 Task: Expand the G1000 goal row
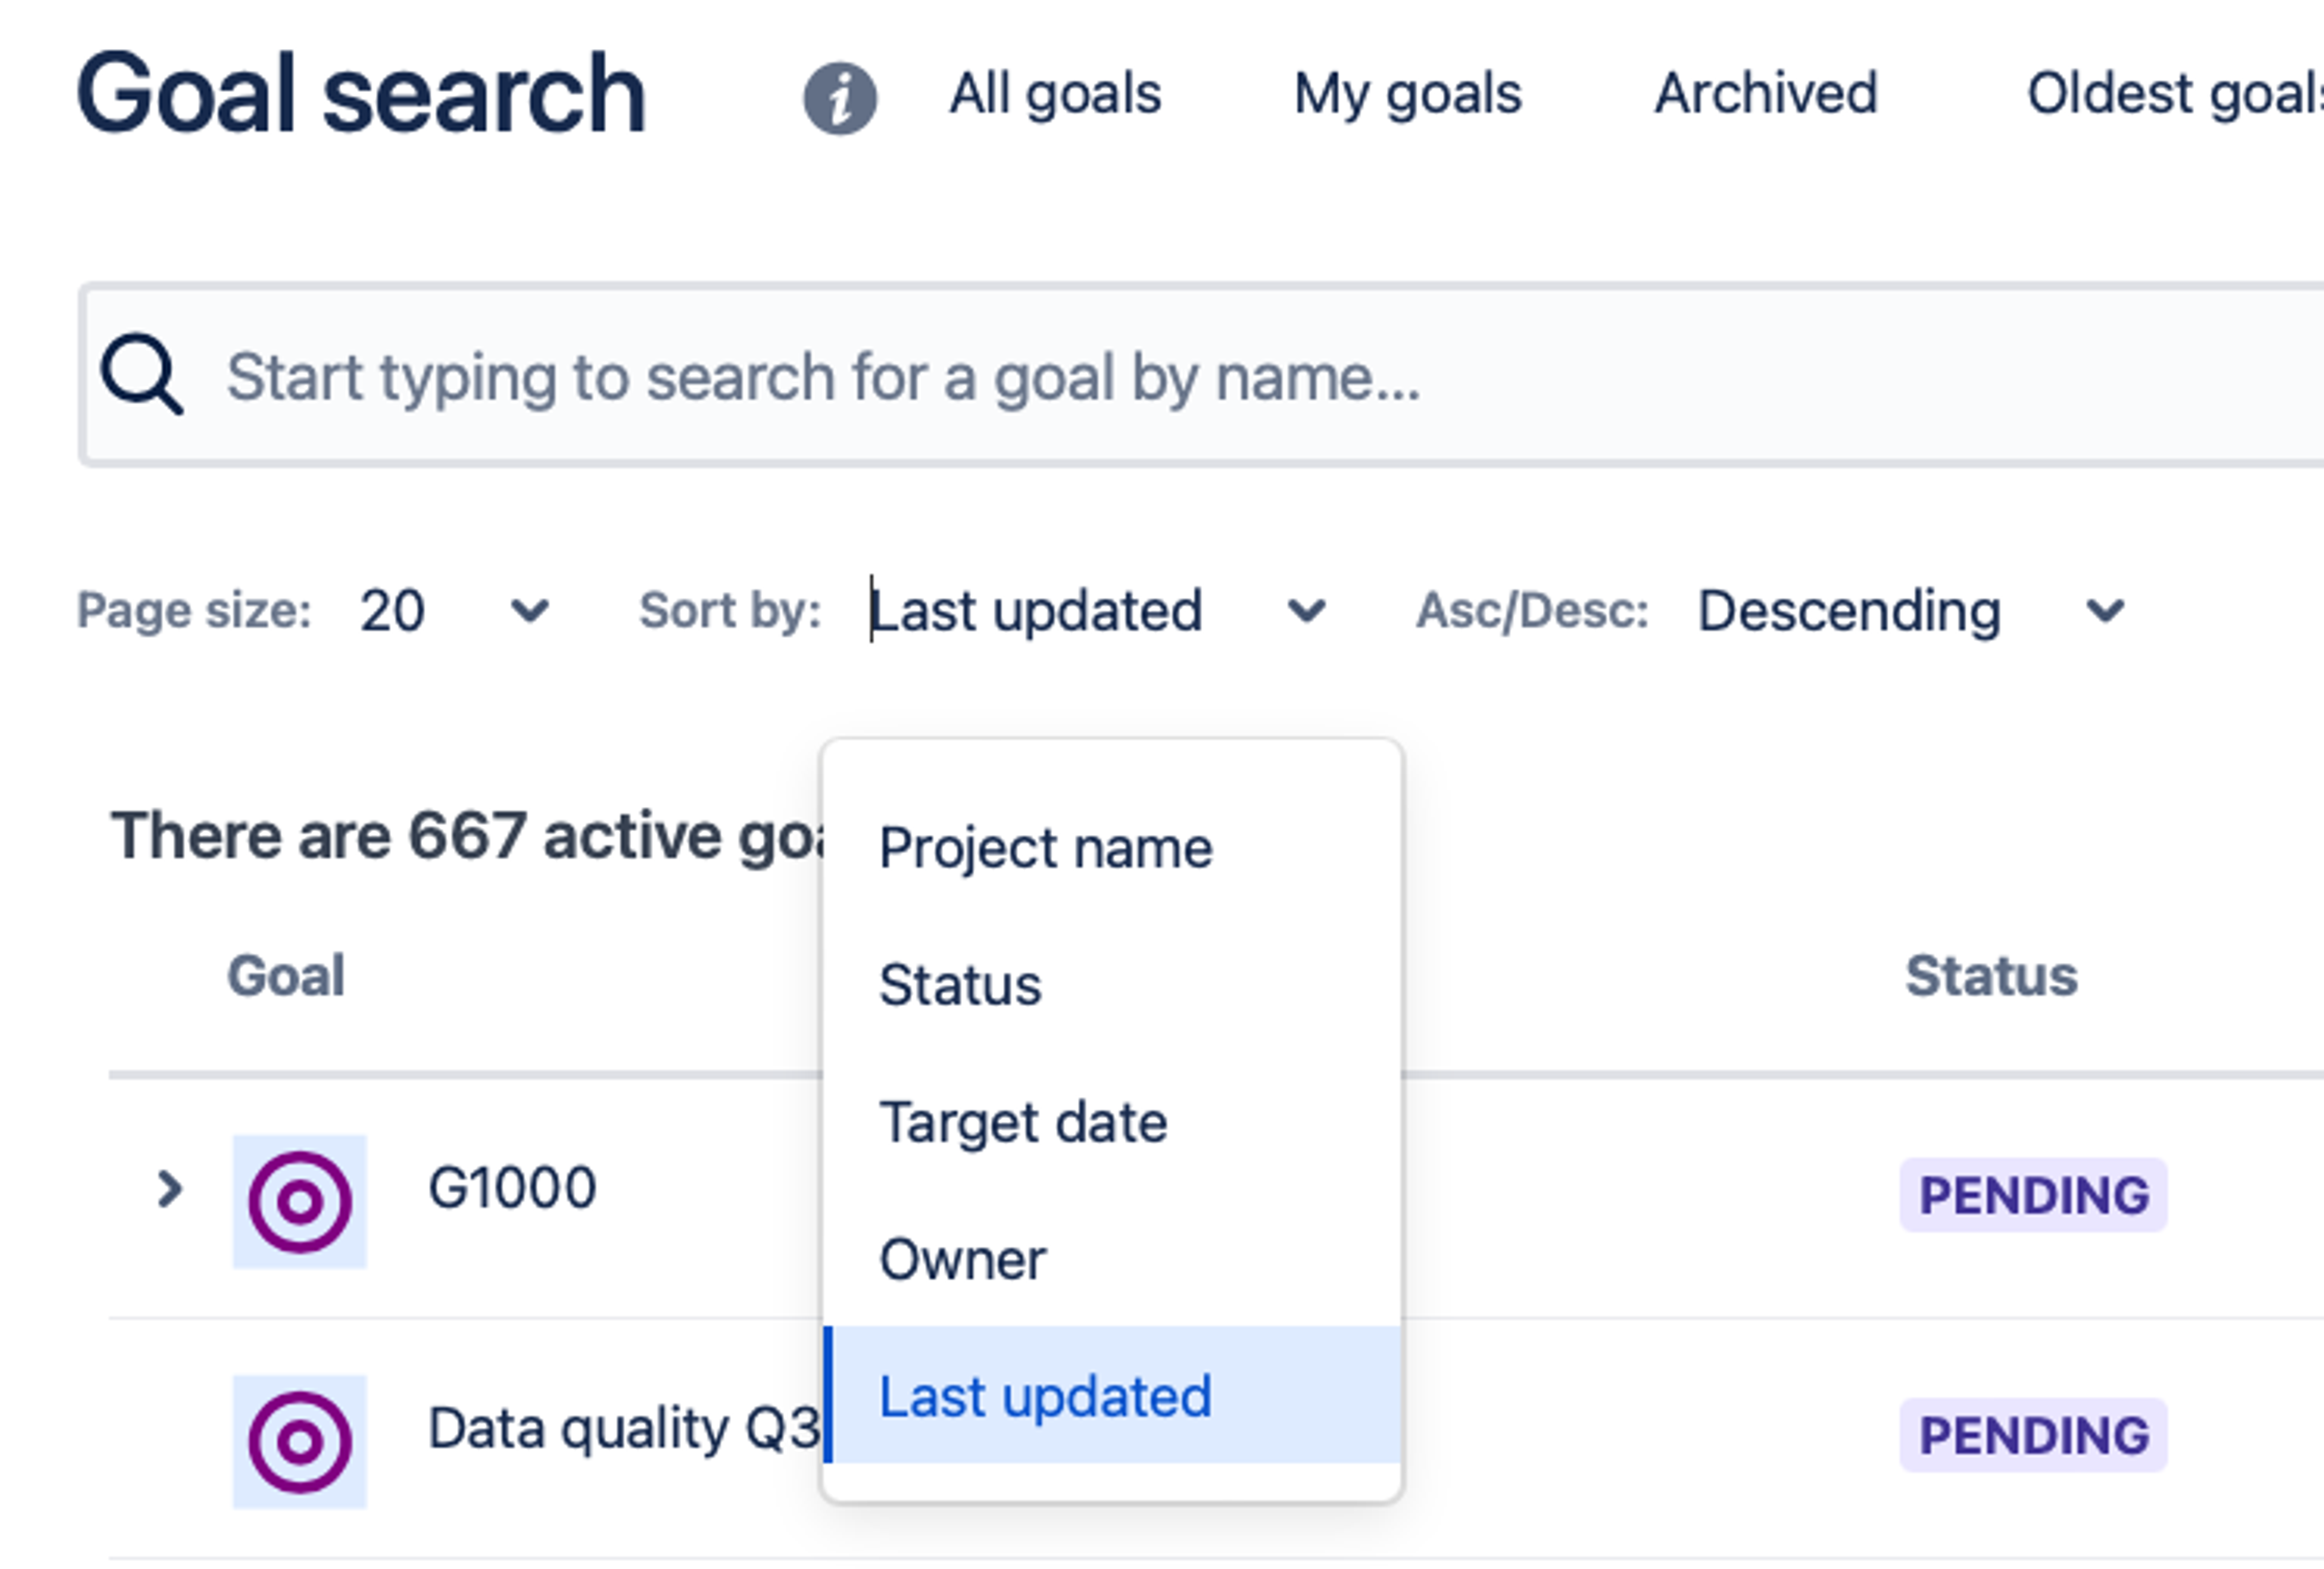tap(170, 1189)
